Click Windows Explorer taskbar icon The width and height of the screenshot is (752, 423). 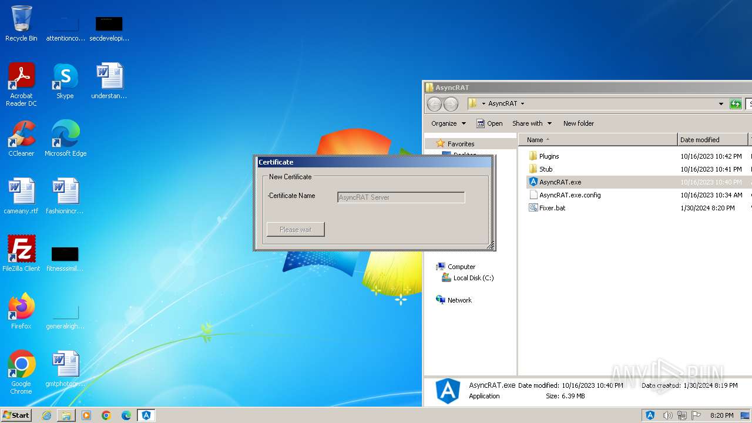coord(66,415)
